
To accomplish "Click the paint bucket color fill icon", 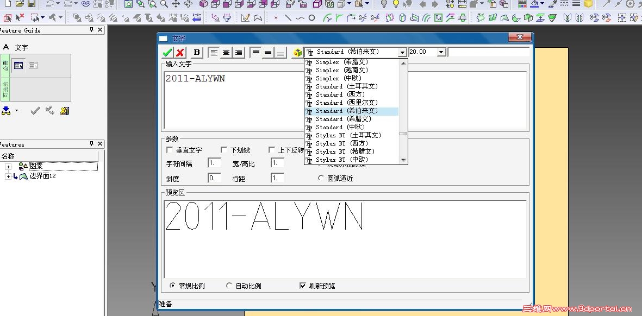I will pyautogui.click(x=534, y=4).
